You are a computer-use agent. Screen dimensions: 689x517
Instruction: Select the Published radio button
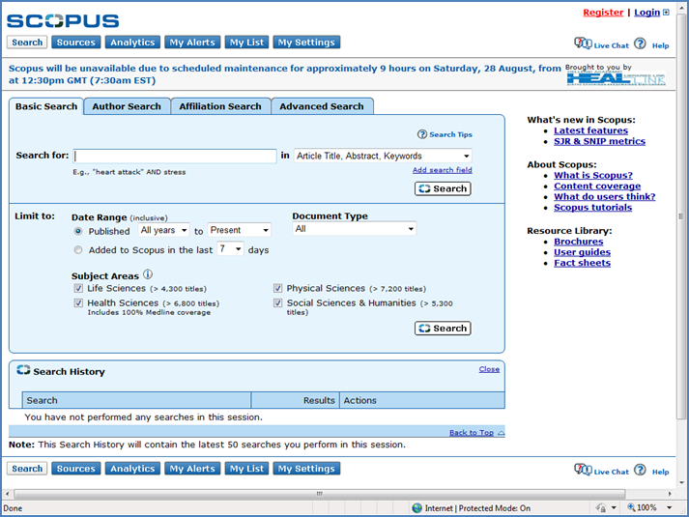click(x=78, y=231)
